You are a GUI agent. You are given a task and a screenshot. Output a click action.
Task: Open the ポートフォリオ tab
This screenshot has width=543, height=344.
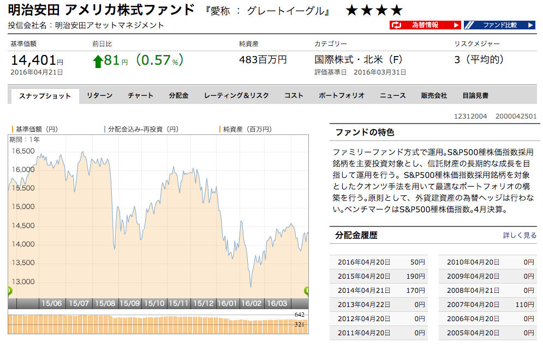(x=342, y=96)
